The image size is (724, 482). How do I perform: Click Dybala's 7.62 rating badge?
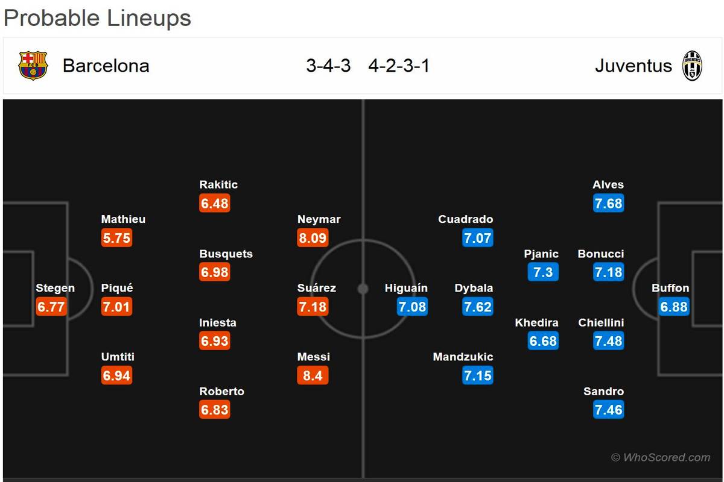point(477,307)
